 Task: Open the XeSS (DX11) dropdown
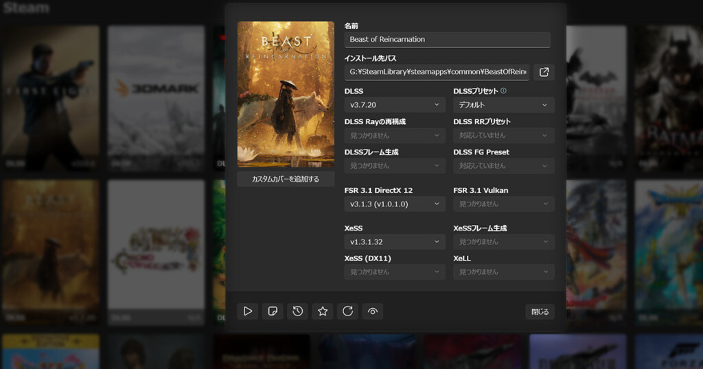395,272
